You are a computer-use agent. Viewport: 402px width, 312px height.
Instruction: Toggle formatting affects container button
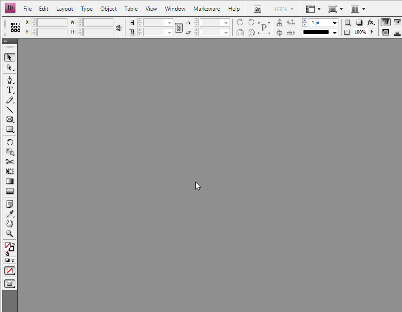click(x=7, y=260)
